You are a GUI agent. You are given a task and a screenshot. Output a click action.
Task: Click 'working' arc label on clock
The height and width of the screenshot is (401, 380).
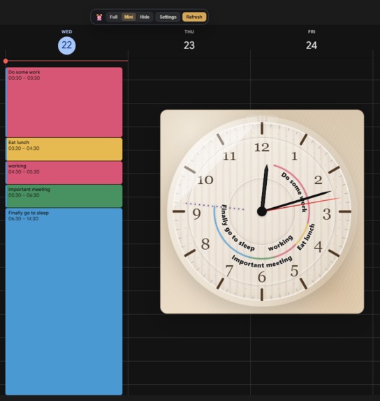point(280,243)
